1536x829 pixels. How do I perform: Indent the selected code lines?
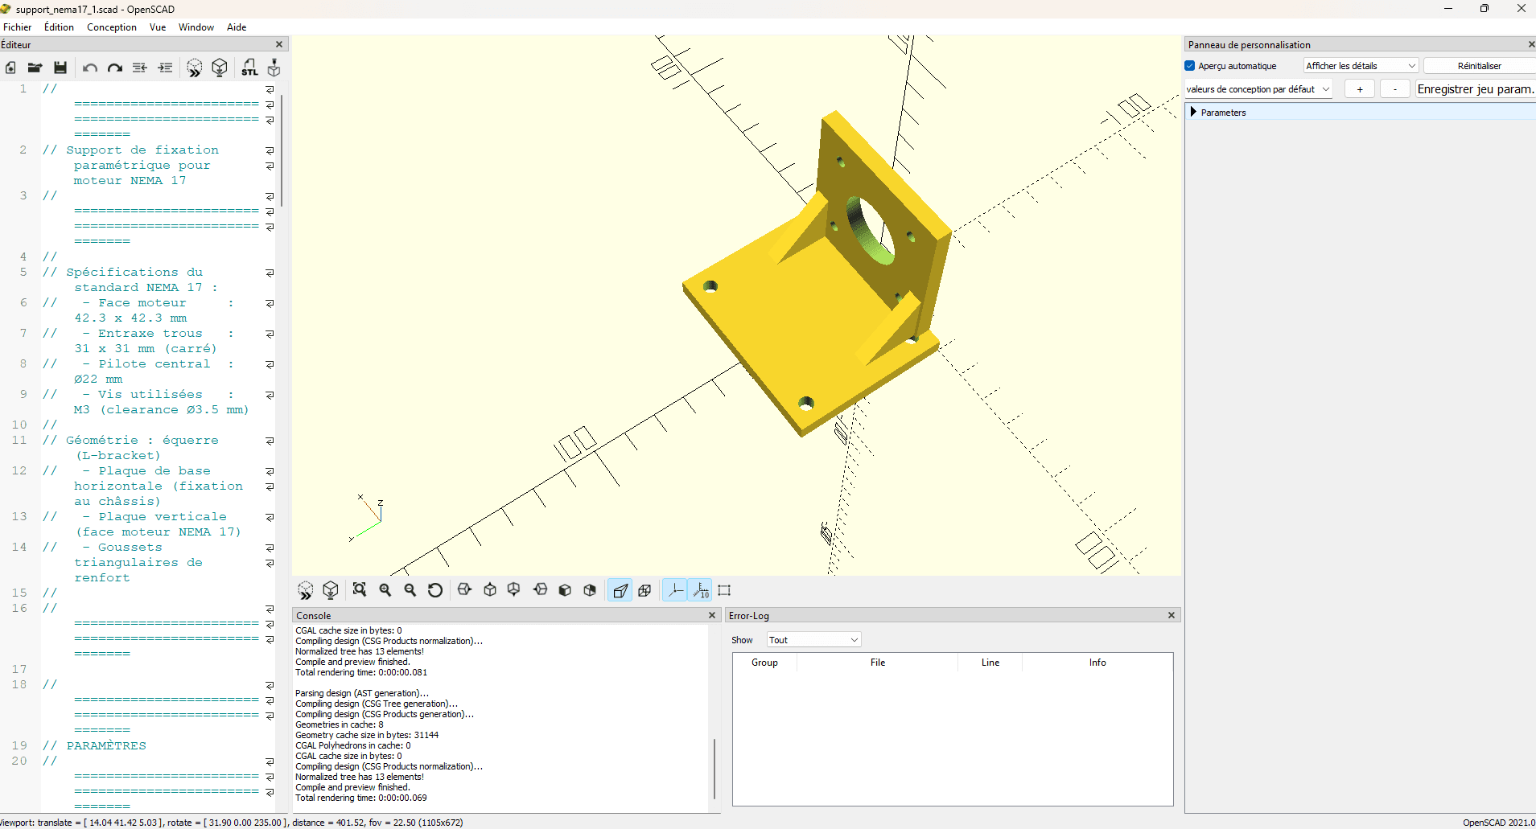(x=165, y=68)
